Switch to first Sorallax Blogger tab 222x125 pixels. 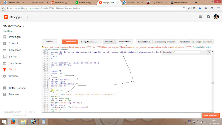tap(62, 2)
